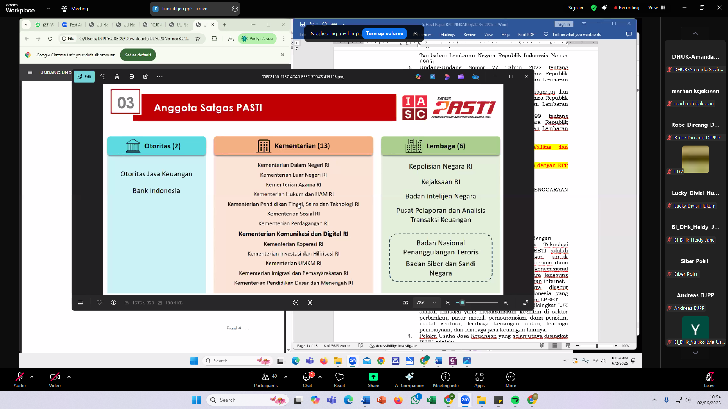Click the Leave meeting button
Screen dimensions: 728x409
(x=710, y=380)
